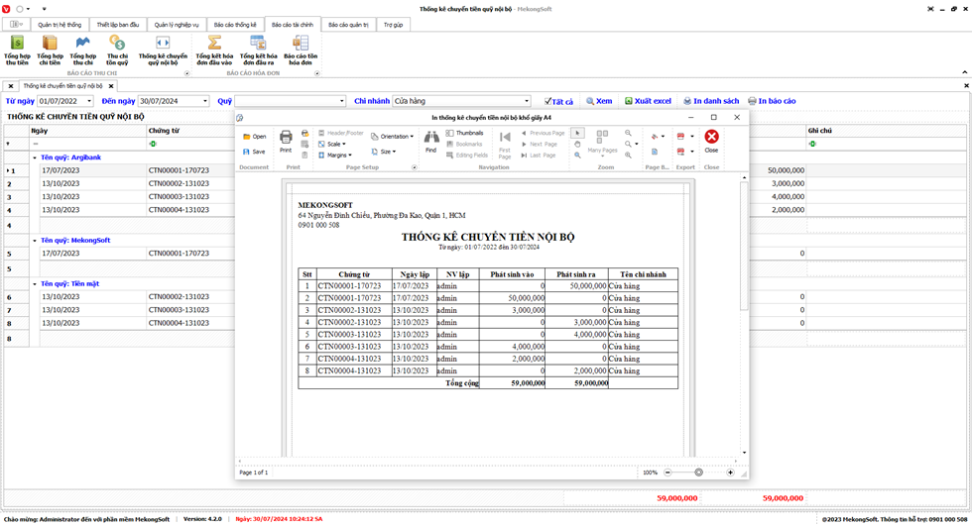Click the Find binoculars icon

[430, 141]
